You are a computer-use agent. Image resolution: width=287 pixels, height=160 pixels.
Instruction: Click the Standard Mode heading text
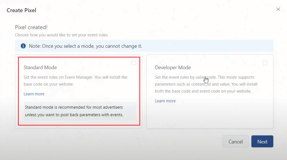click(x=40, y=67)
